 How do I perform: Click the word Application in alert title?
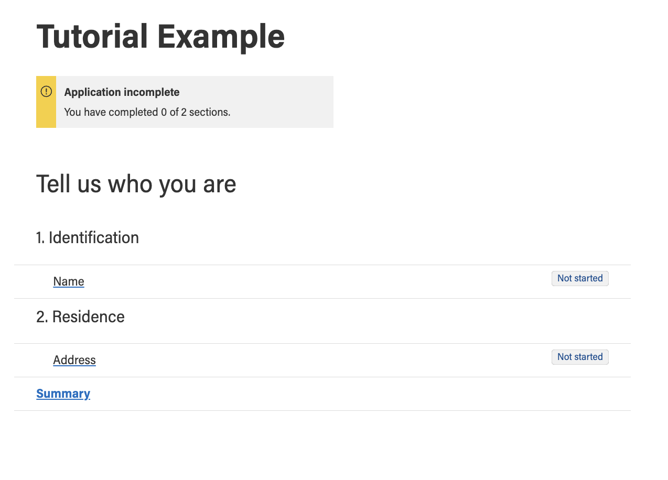92,92
